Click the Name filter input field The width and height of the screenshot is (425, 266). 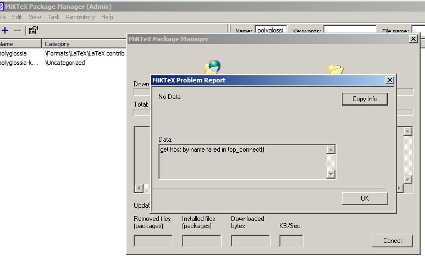click(x=271, y=29)
